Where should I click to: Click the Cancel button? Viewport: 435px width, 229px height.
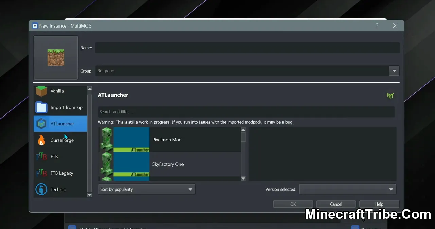click(336, 204)
